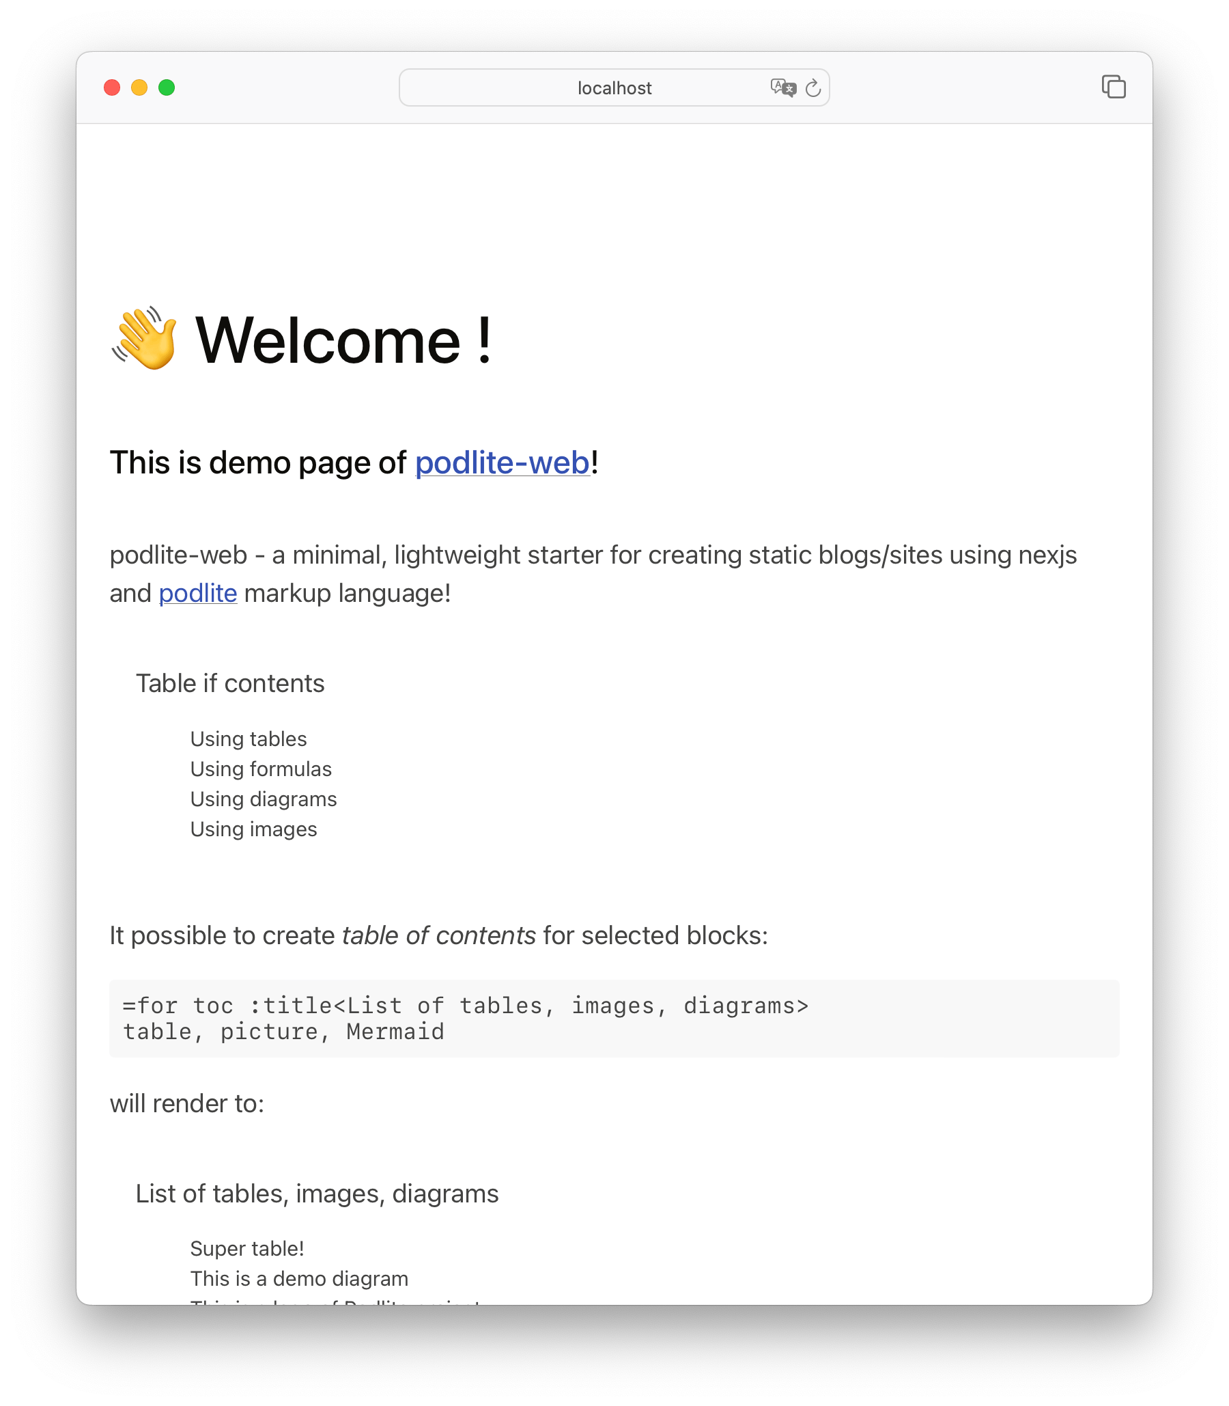Click the localhost address bar

pos(614,88)
